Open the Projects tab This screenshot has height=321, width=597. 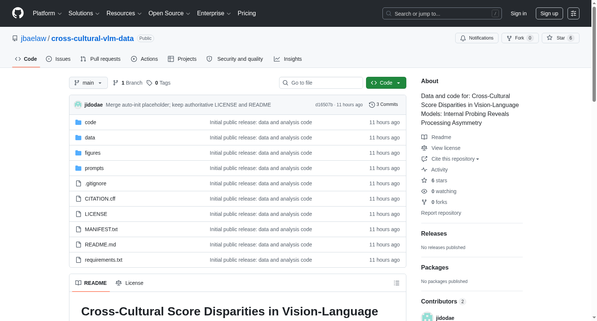click(x=182, y=59)
